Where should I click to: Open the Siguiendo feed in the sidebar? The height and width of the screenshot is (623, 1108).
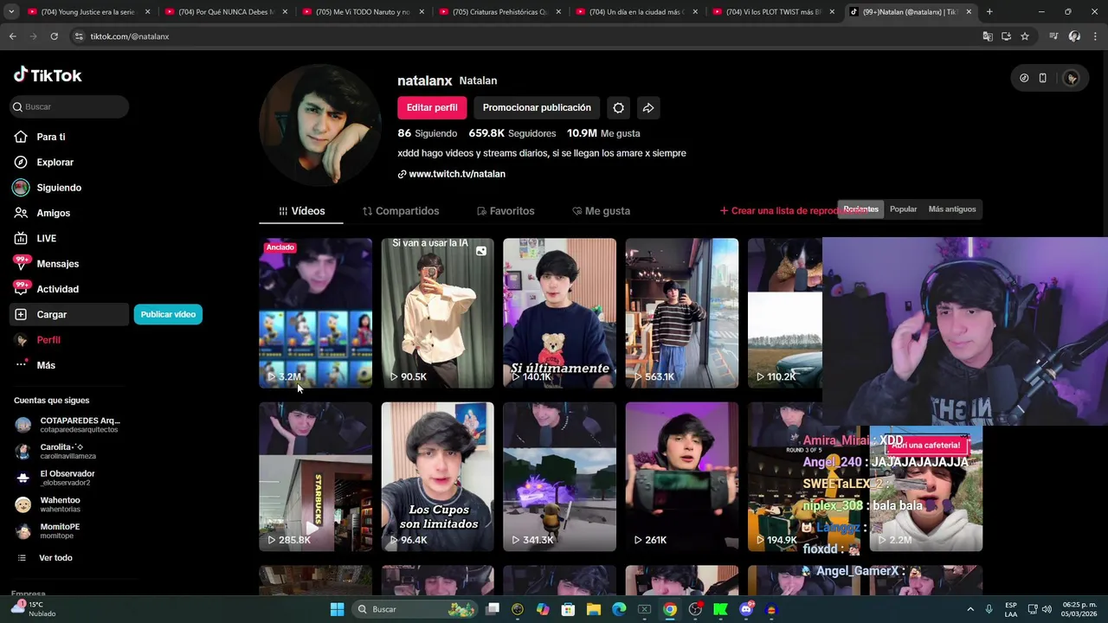[59, 188]
